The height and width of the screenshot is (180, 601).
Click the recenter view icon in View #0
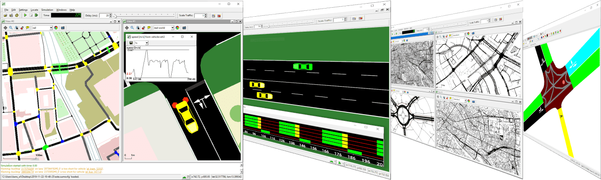[x=5, y=28]
